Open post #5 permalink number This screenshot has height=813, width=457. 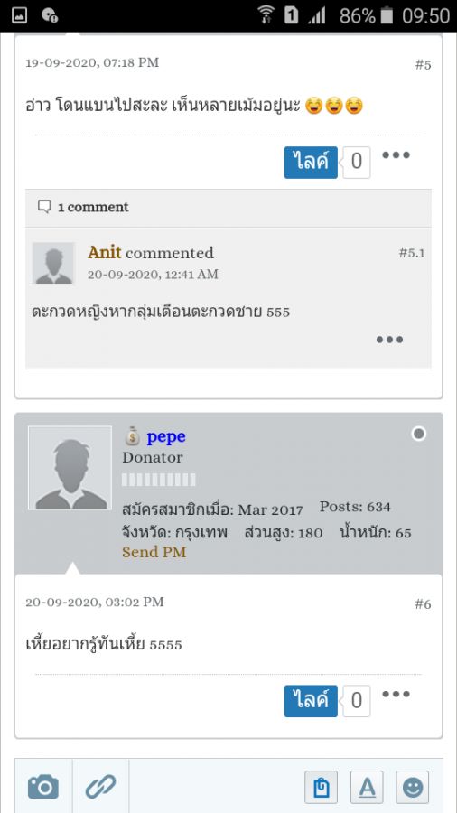(423, 65)
